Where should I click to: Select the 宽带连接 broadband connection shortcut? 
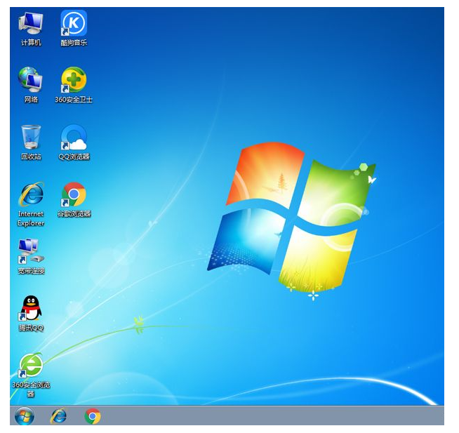tap(31, 251)
